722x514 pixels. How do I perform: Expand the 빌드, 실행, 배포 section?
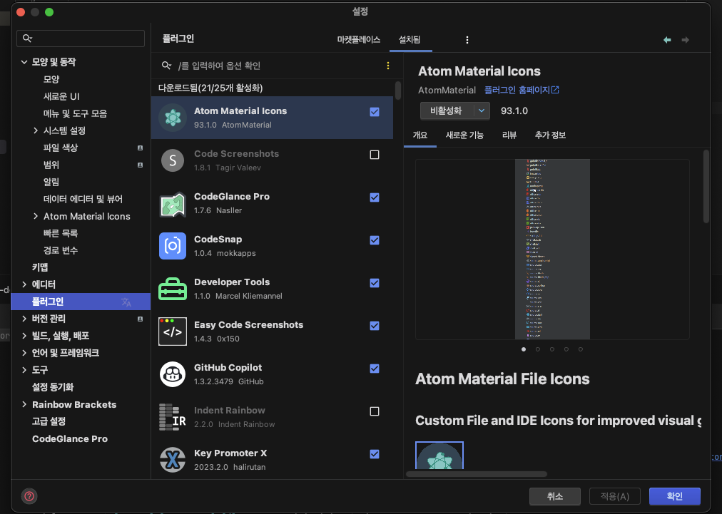click(x=24, y=336)
